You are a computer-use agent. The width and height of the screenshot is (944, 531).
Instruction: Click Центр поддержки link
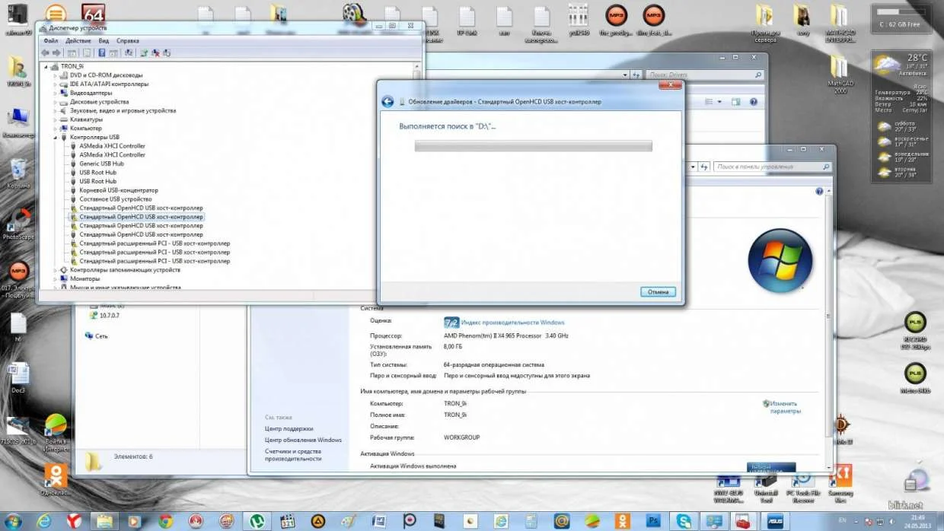tap(289, 429)
